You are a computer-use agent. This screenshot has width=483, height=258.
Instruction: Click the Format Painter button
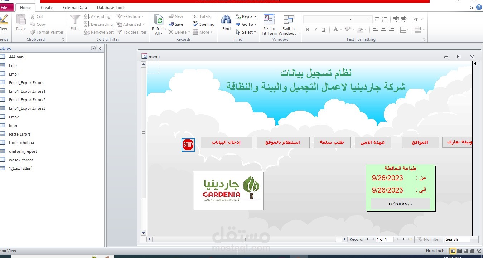click(47, 32)
